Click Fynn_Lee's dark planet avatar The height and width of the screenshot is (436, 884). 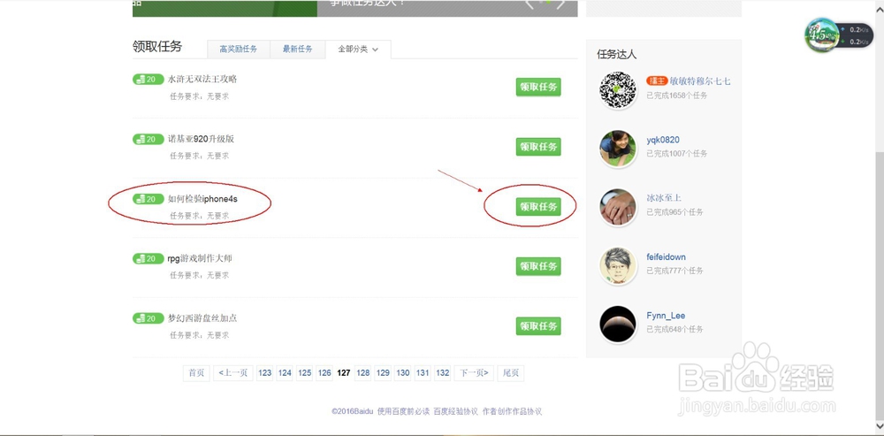[618, 324]
